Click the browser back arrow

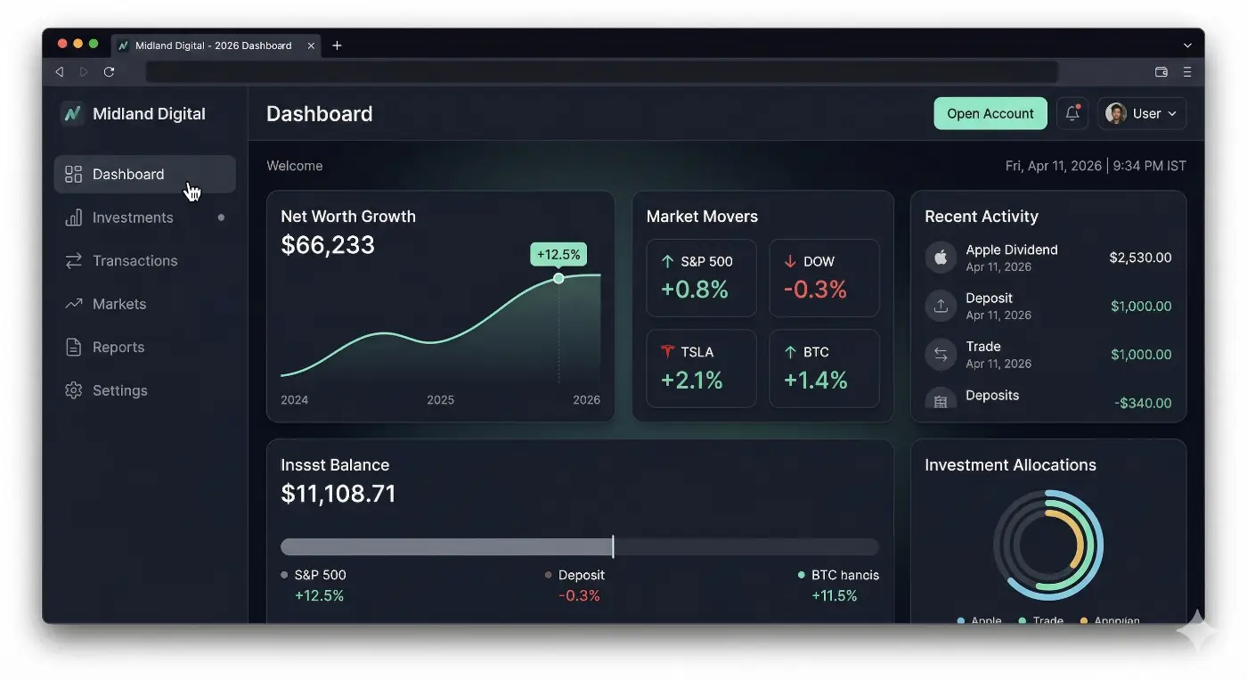(x=60, y=72)
